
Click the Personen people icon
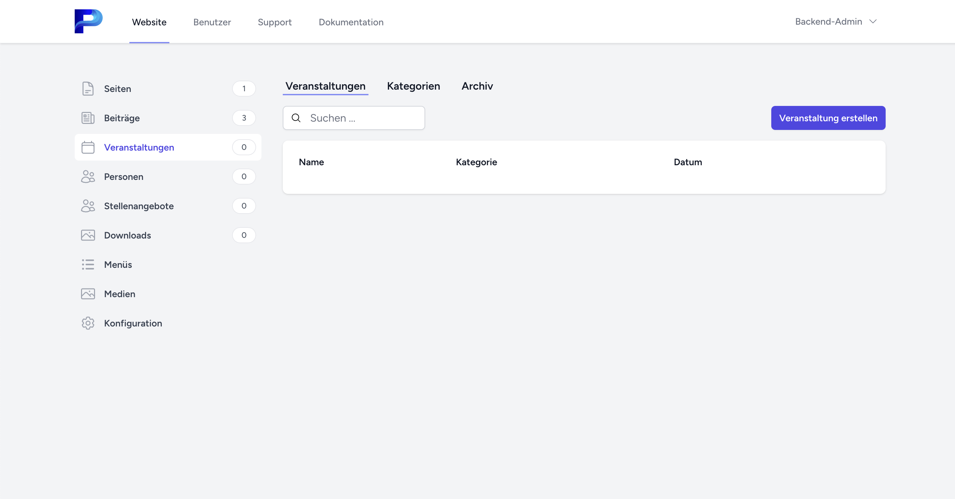(88, 176)
